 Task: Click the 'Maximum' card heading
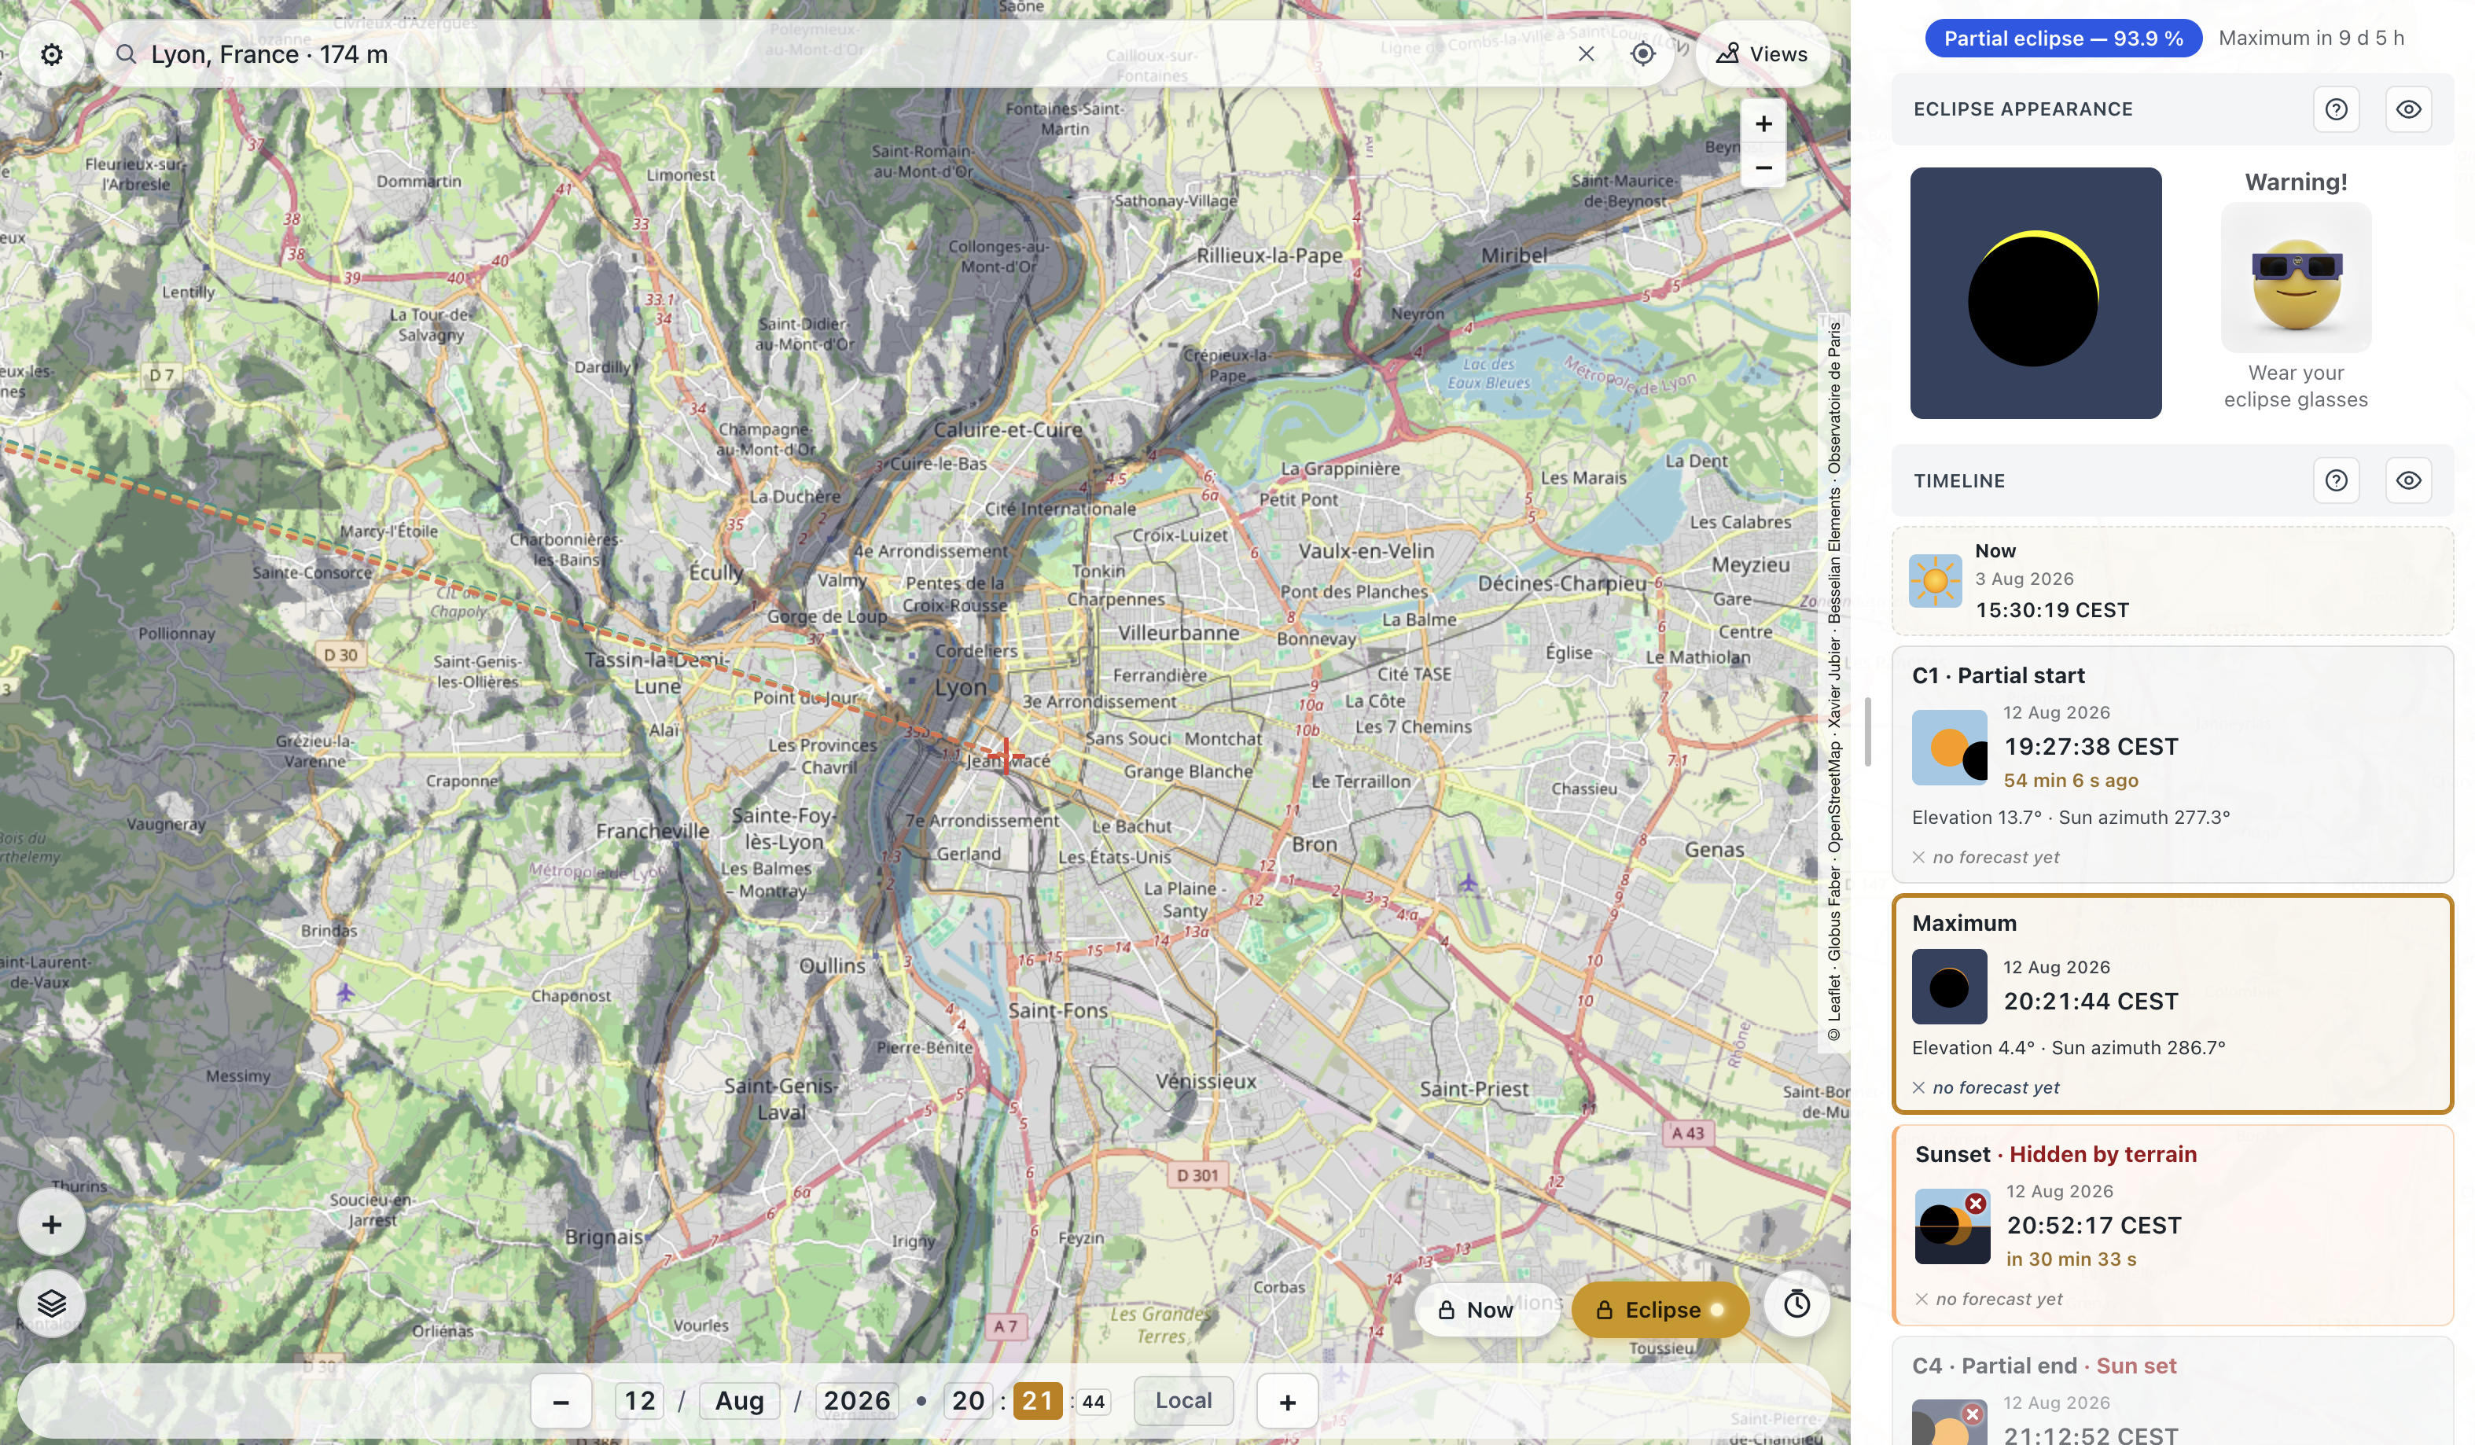(1964, 924)
